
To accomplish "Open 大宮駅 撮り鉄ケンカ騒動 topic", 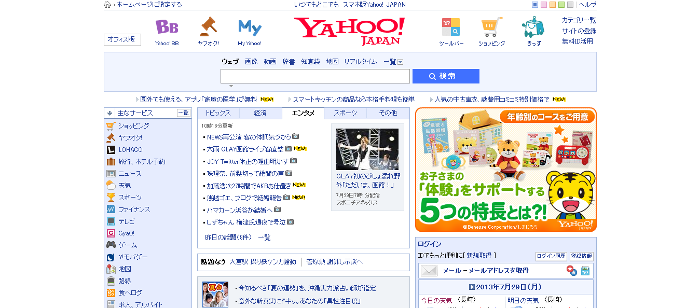I will click(x=263, y=262).
